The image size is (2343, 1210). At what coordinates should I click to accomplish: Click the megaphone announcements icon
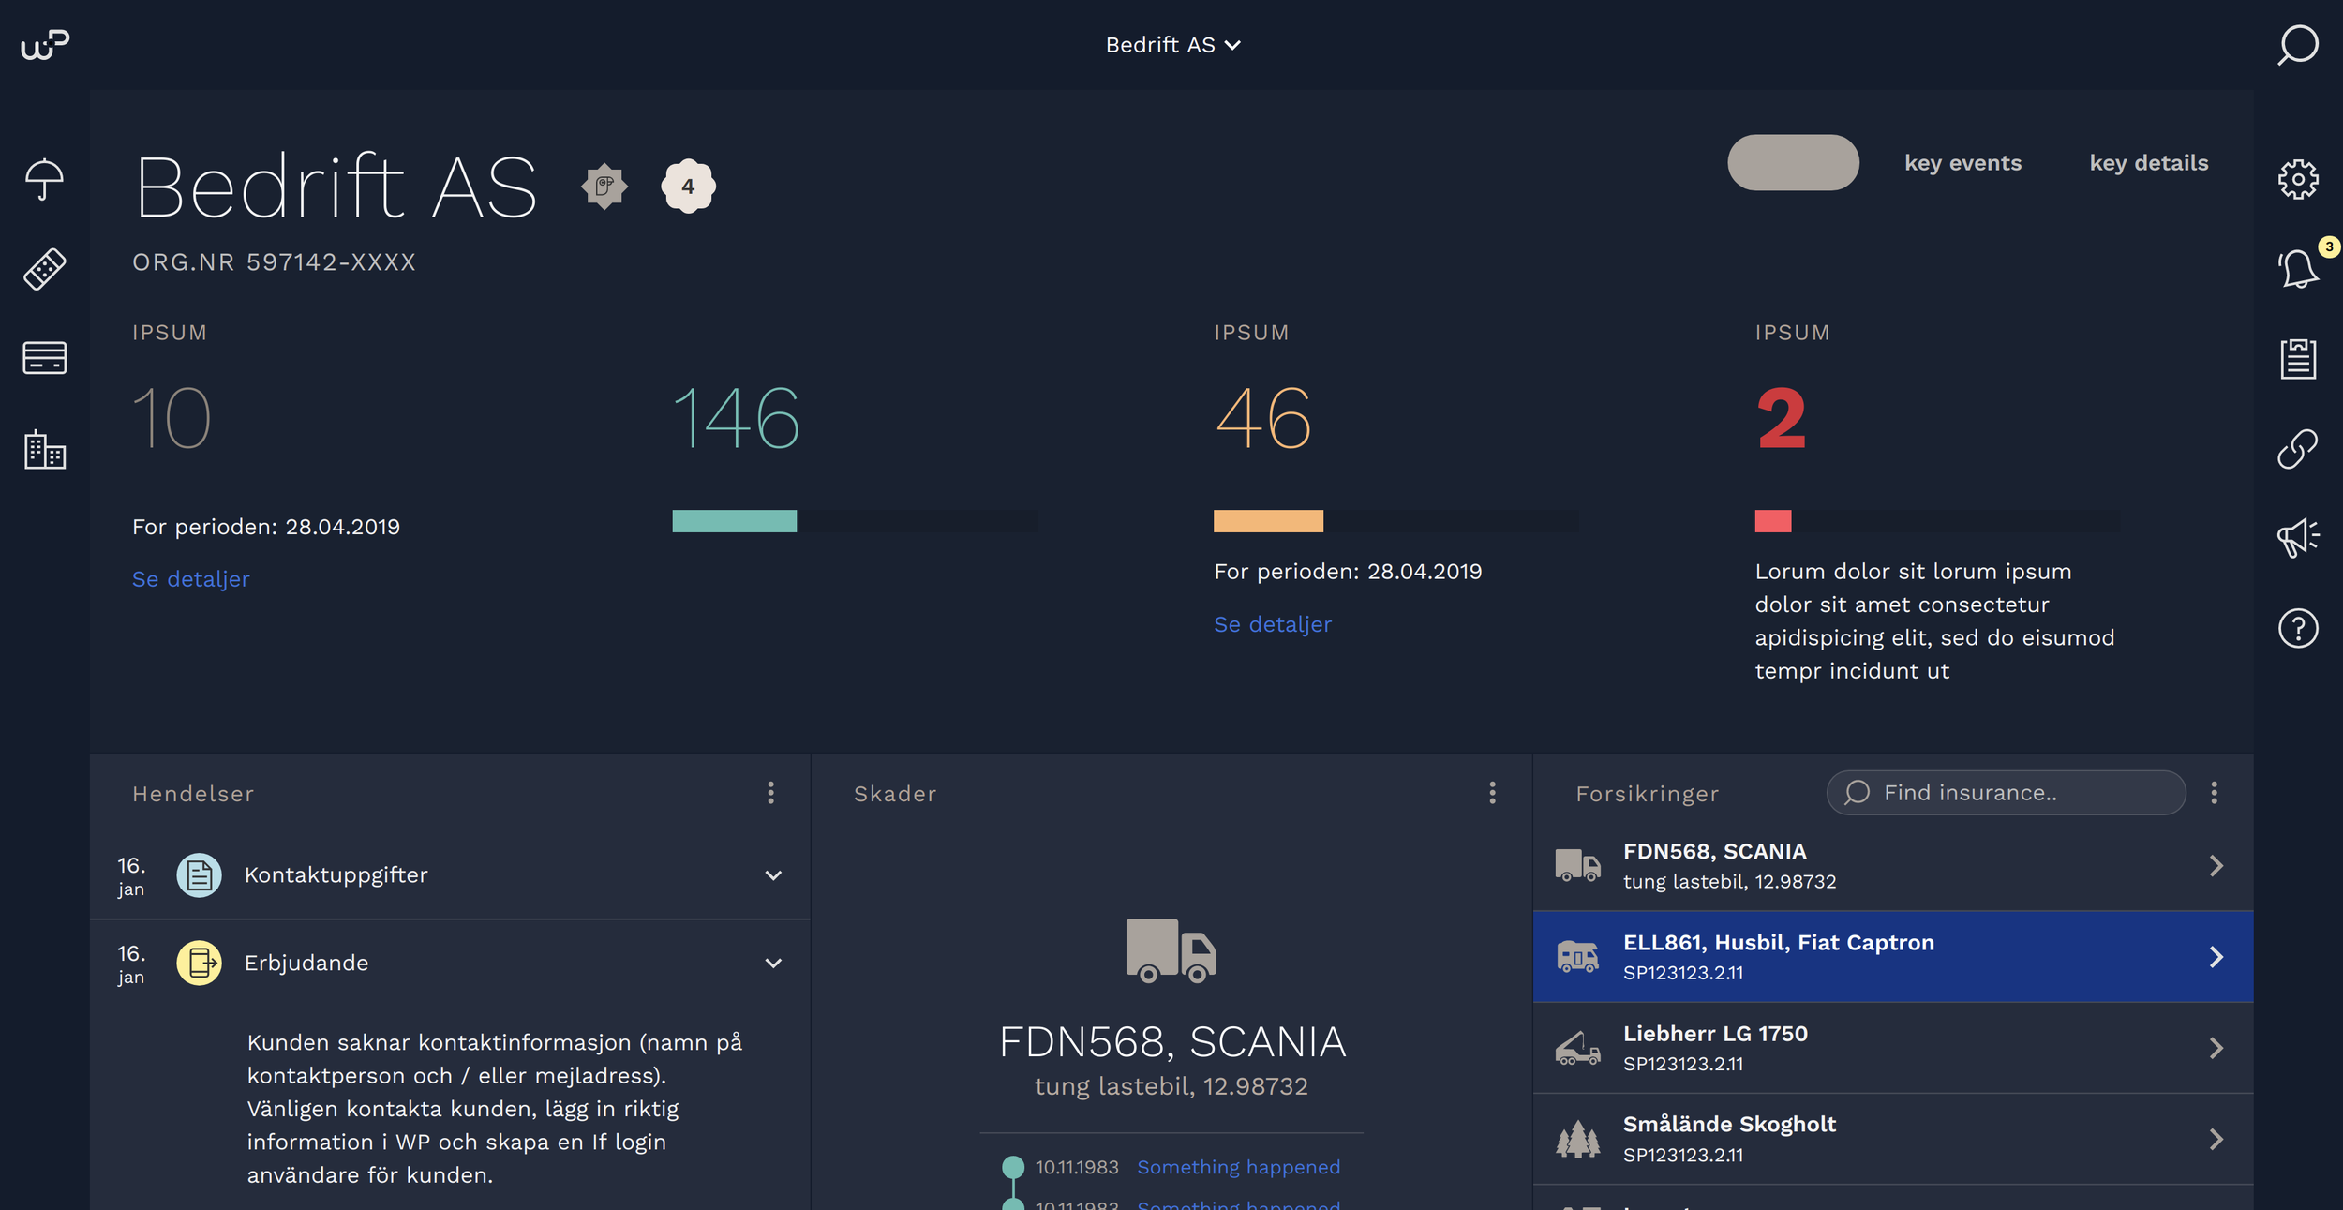coord(2297,538)
